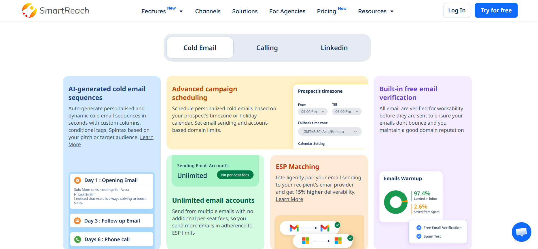Click the Day 1 Opening Email envelope icon
The image size is (538, 249).
pos(77,180)
